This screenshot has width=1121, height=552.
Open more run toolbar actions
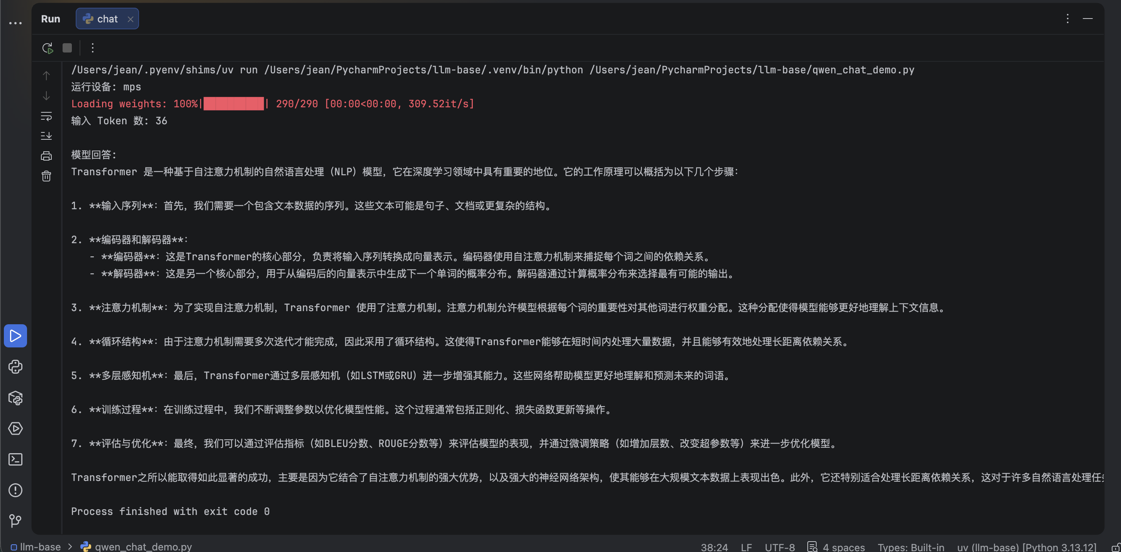point(92,48)
